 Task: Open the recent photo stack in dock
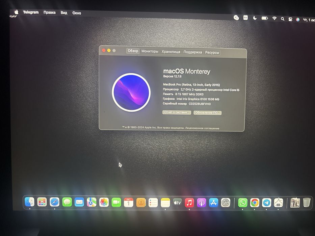click(295, 203)
